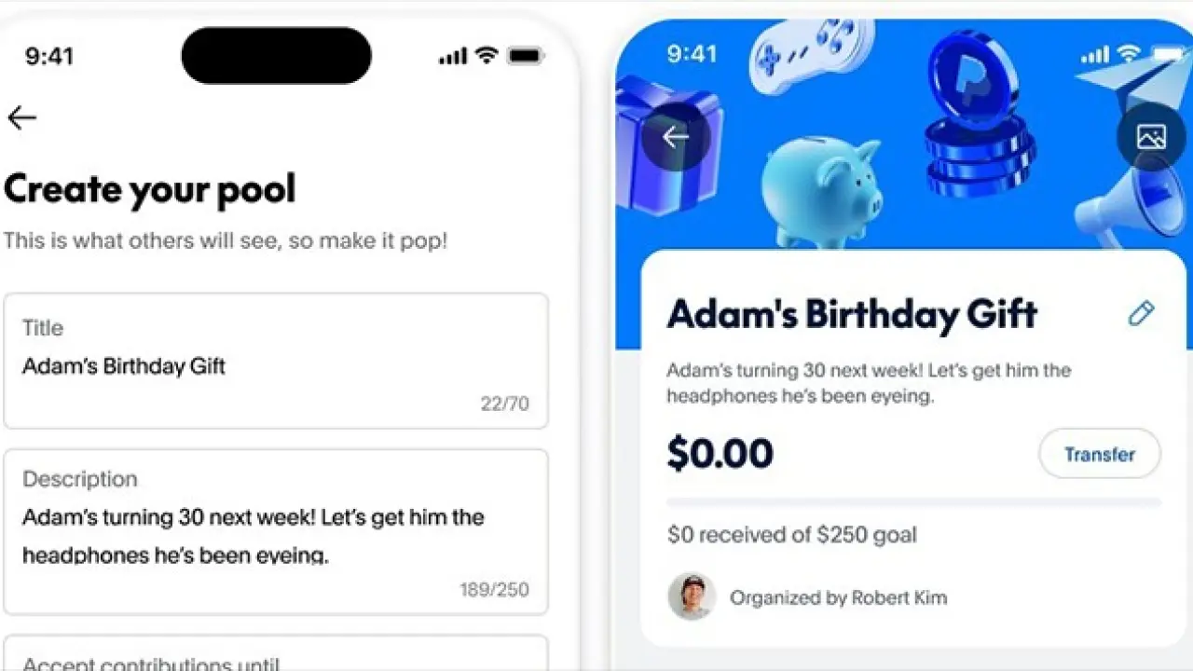Open the cover image picker icon
Image resolution: width=1193 pixels, height=671 pixels.
1151,137
